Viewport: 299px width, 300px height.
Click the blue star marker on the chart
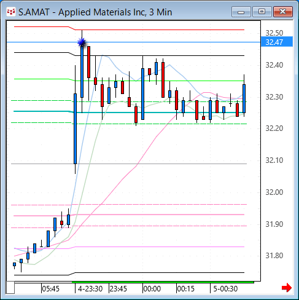coord(82,42)
